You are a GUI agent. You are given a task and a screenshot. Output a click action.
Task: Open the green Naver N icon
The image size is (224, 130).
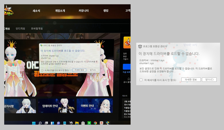tap(89, 123)
